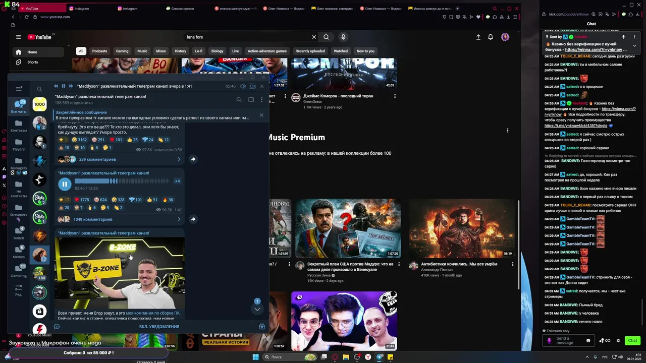Transcribe voice message with →A button

(x=177, y=181)
